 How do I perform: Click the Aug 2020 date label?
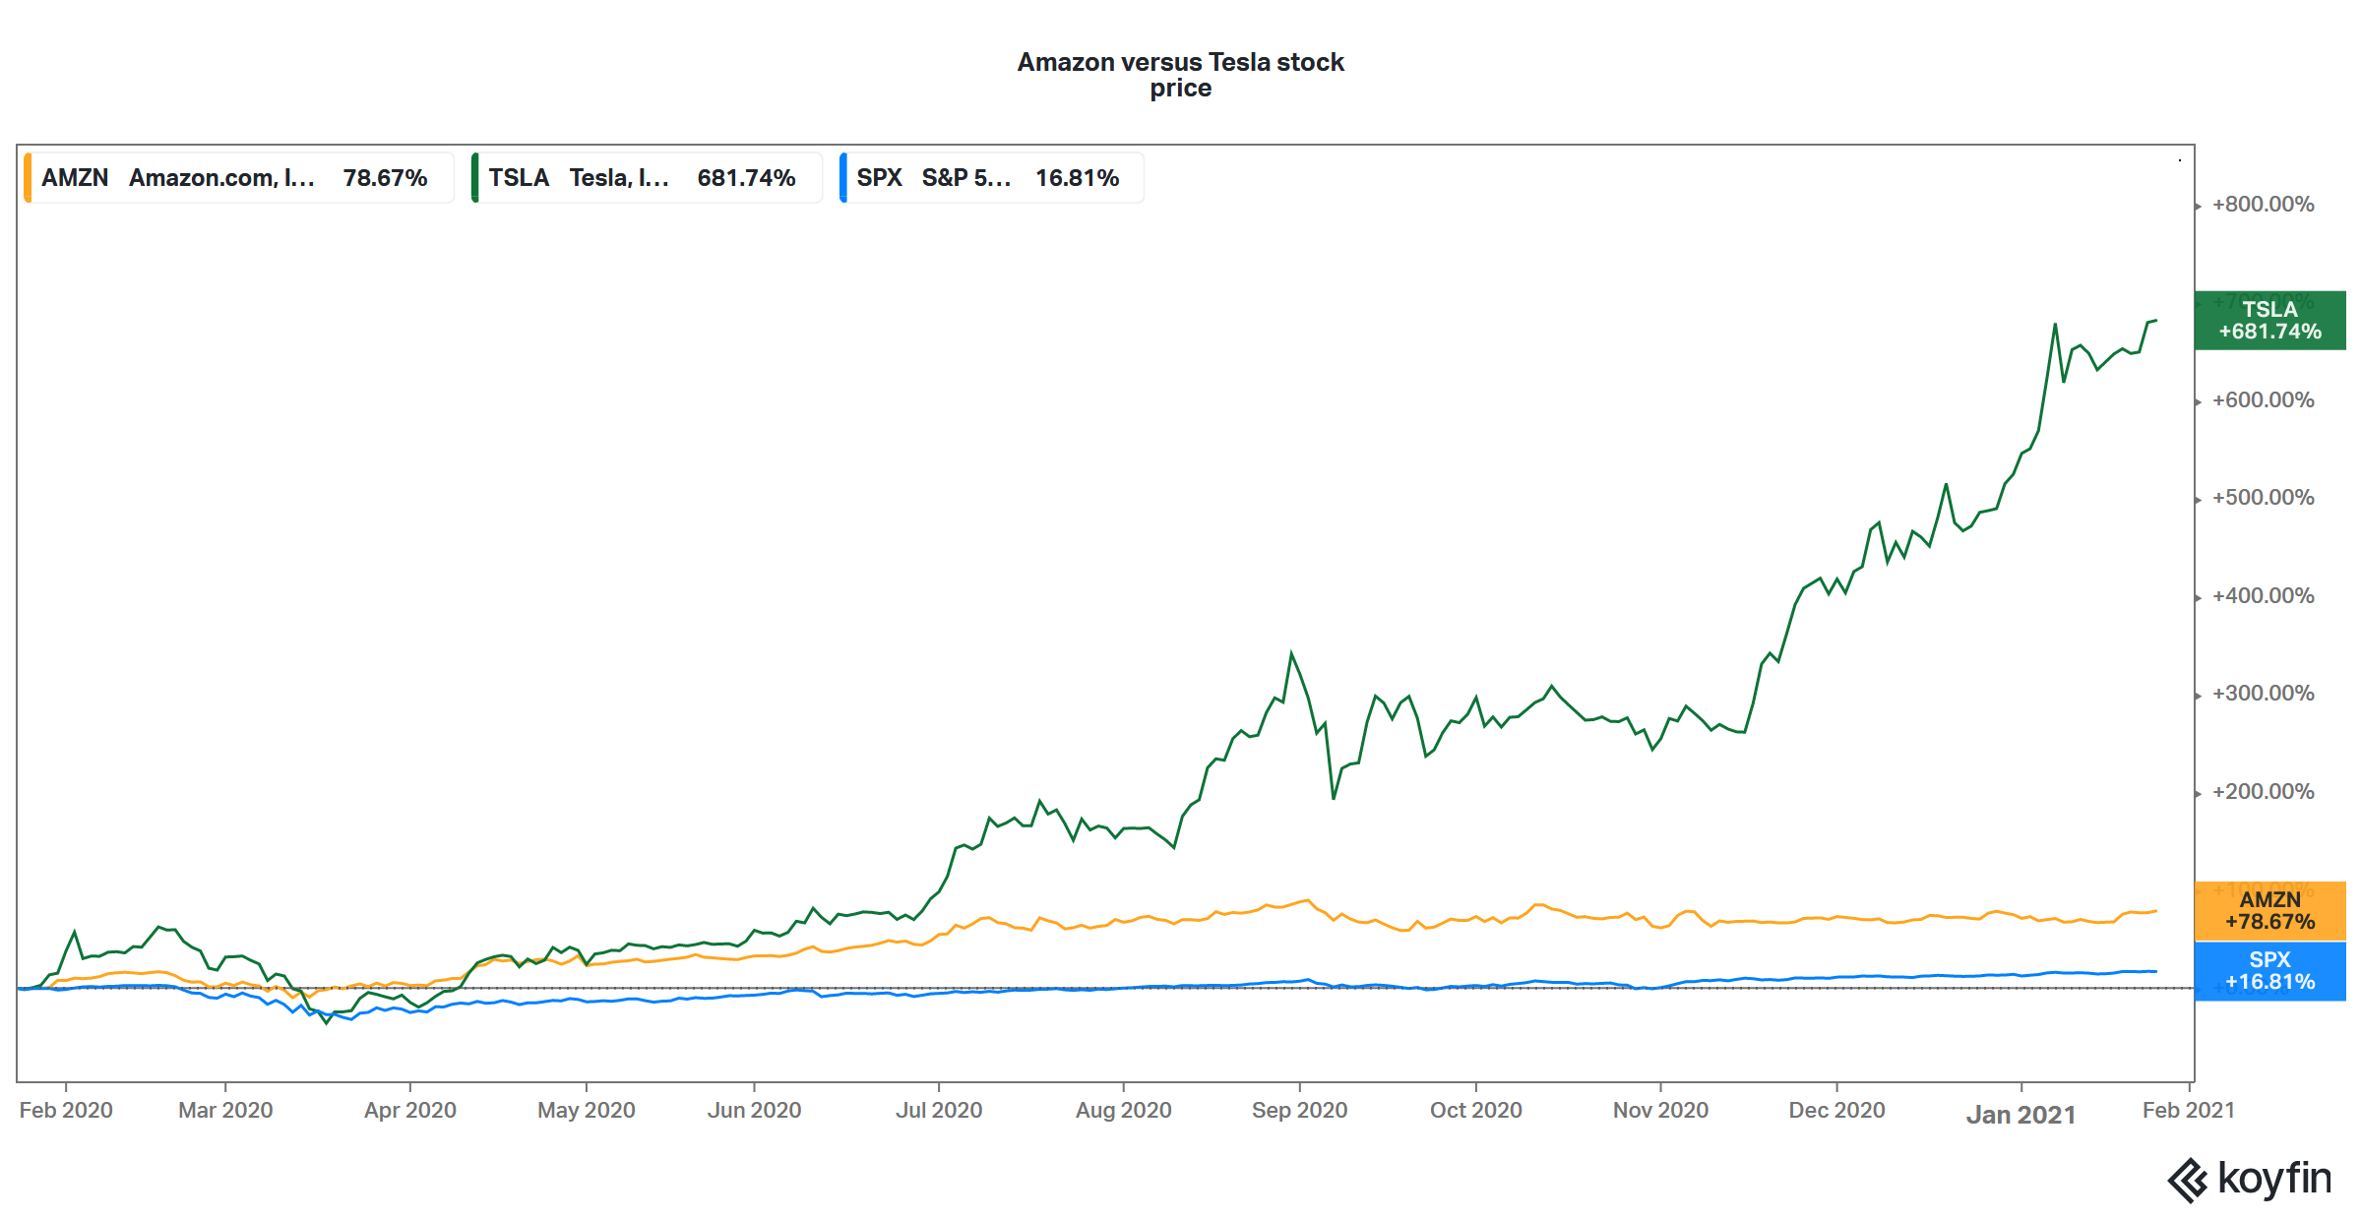coord(1124,1110)
